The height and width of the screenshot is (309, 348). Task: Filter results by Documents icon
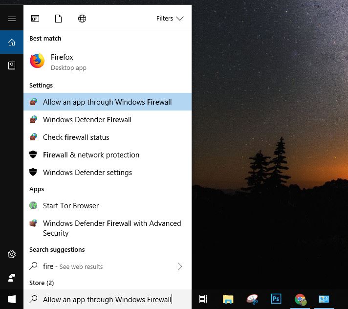coord(58,19)
